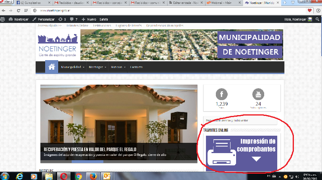Expand the Noticias nav dropdown

(118, 67)
